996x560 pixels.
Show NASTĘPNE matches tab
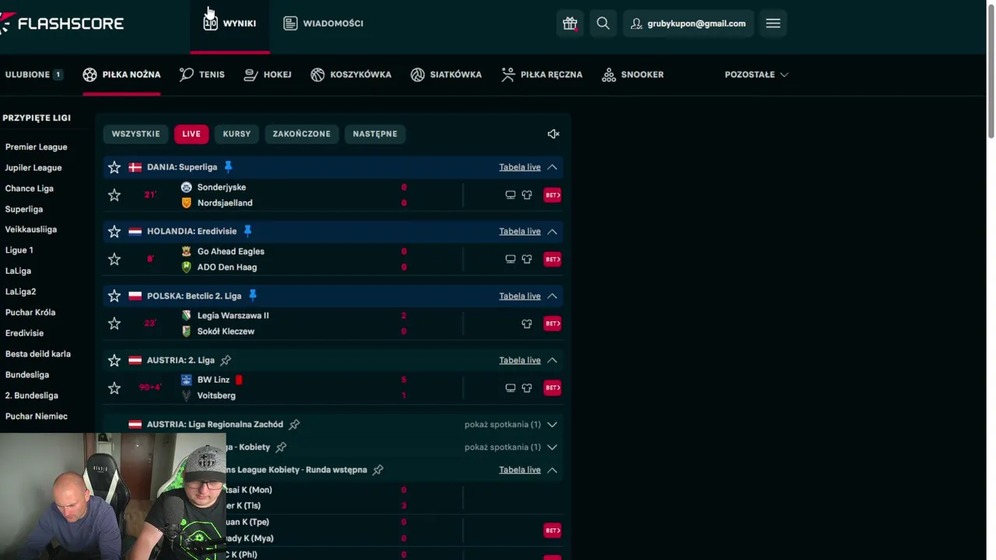coord(375,134)
